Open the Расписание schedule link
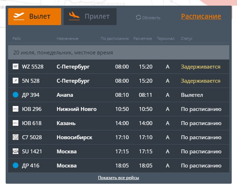The image size is (237, 189). (201, 16)
